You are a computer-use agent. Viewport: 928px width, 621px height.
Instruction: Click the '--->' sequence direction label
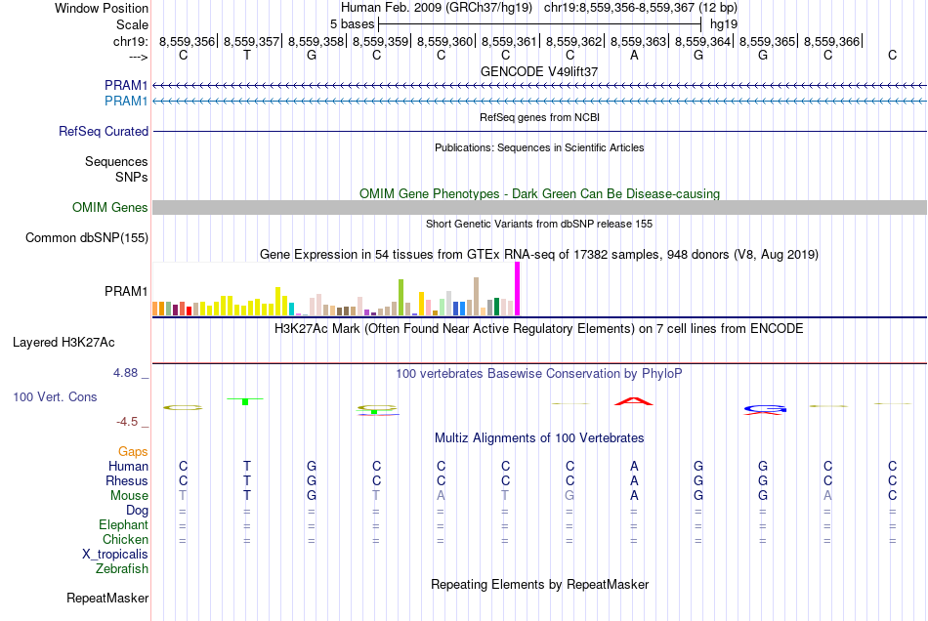[138, 57]
